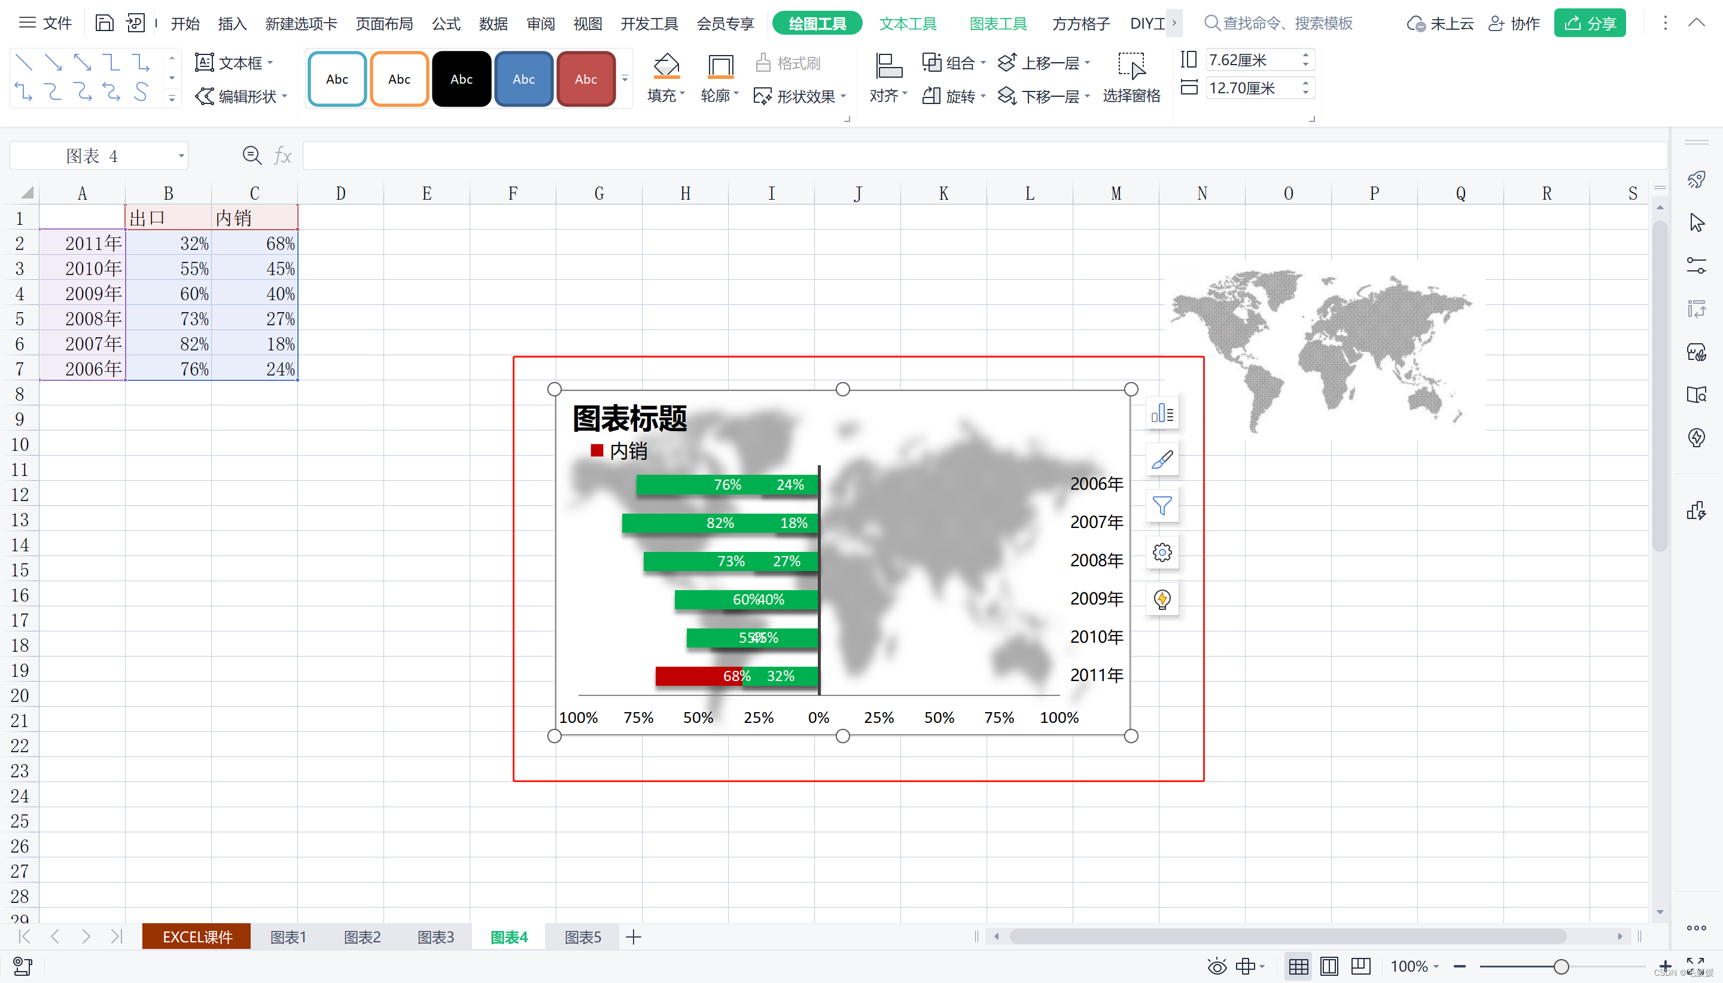Open the File (文件) menu
Image resolution: width=1723 pixels, height=983 pixels.
(45, 23)
